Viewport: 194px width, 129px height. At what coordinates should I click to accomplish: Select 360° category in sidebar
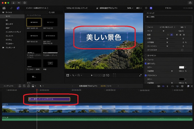tap(8, 28)
